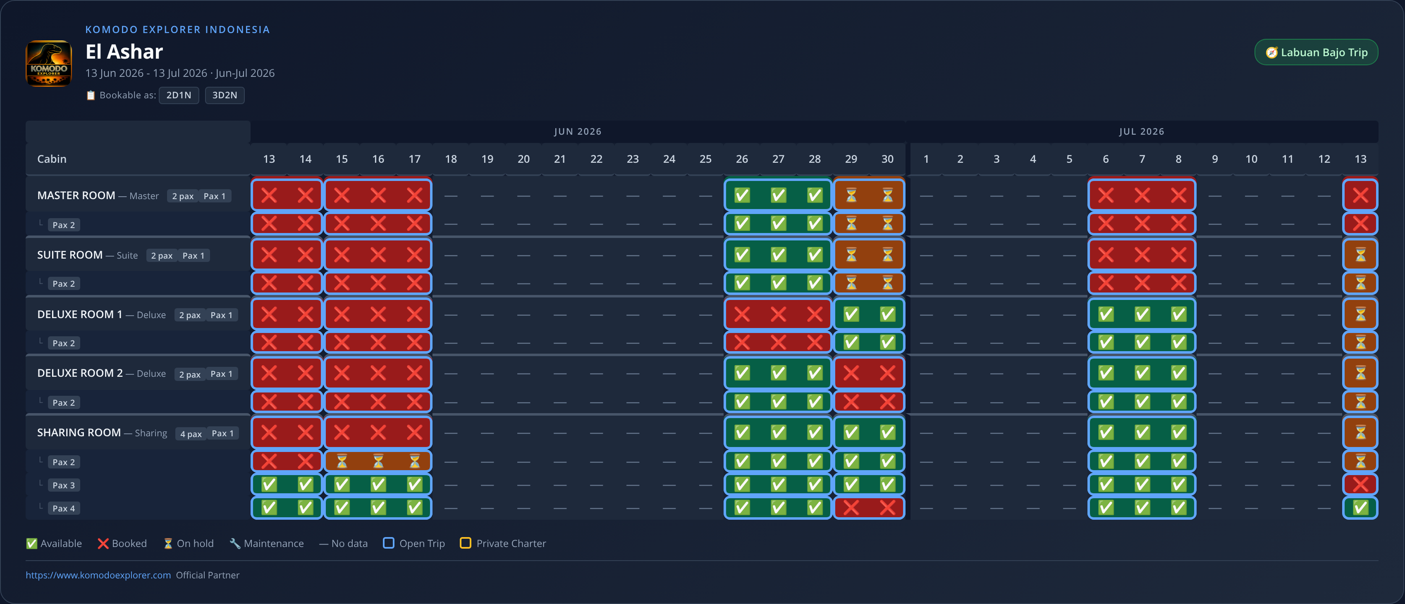Click the DELUXE ROOM 2 cabin label
The width and height of the screenshot is (1405, 604).
click(80, 373)
